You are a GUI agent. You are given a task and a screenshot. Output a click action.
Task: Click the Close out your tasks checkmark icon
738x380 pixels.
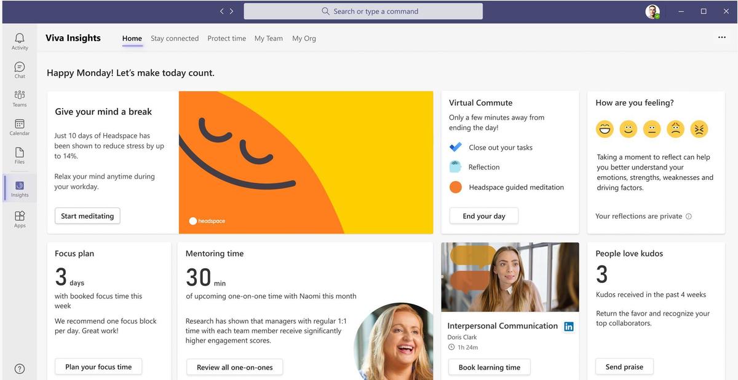(456, 147)
